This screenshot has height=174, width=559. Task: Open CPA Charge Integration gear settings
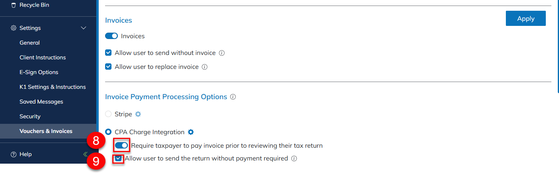pos(191,132)
